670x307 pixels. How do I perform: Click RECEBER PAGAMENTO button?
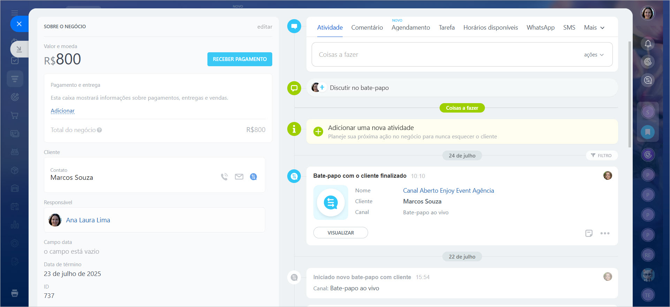point(240,59)
